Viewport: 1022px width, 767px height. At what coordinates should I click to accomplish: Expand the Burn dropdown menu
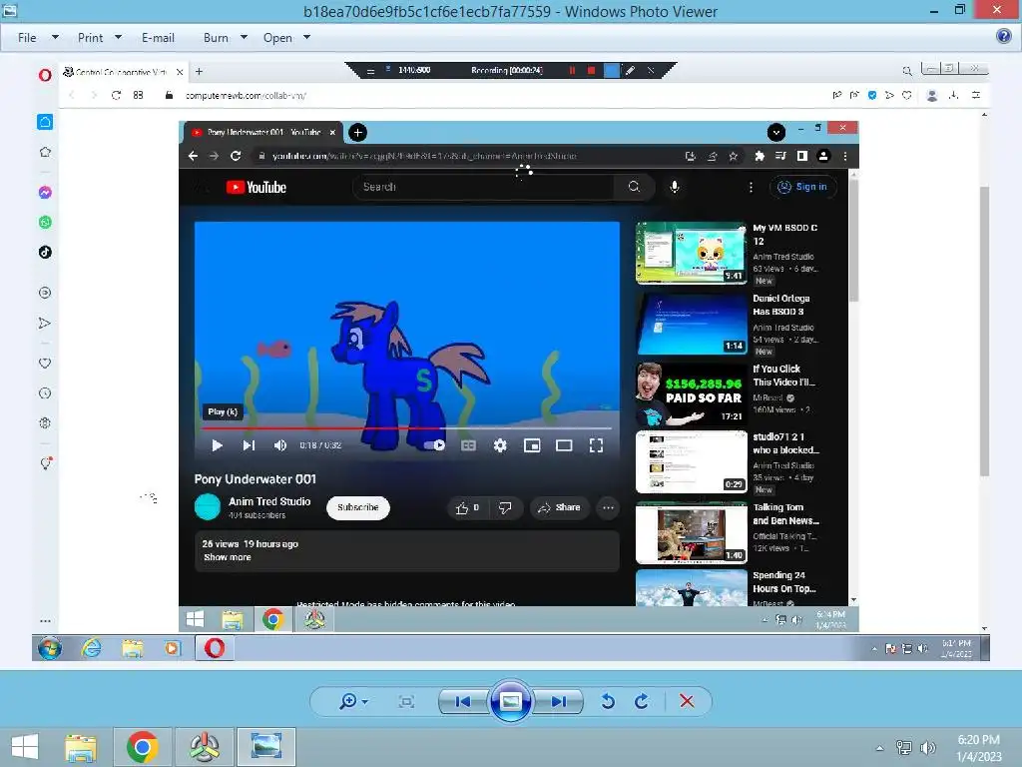point(244,38)
